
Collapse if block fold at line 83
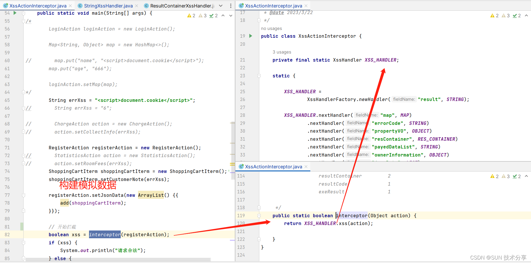24,243
